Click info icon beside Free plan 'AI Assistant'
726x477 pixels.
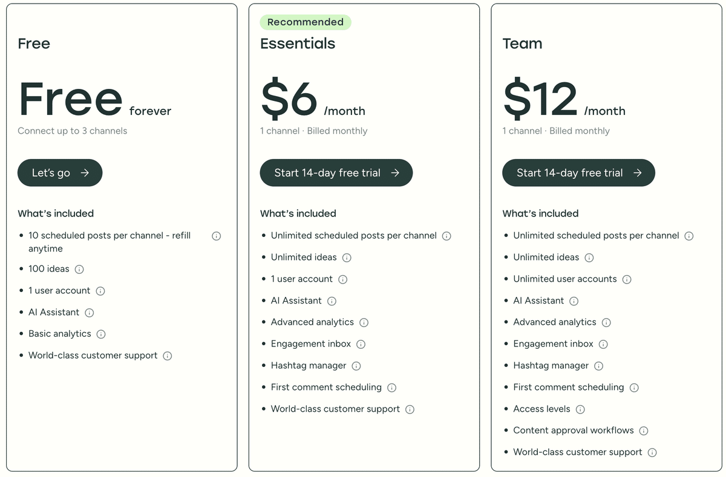tap(90, 313)
